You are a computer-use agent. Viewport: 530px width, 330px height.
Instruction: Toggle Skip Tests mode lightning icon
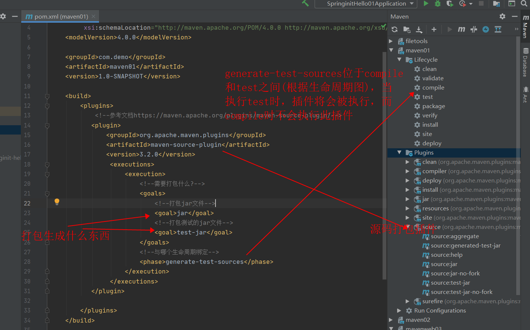tap(486, 29)
